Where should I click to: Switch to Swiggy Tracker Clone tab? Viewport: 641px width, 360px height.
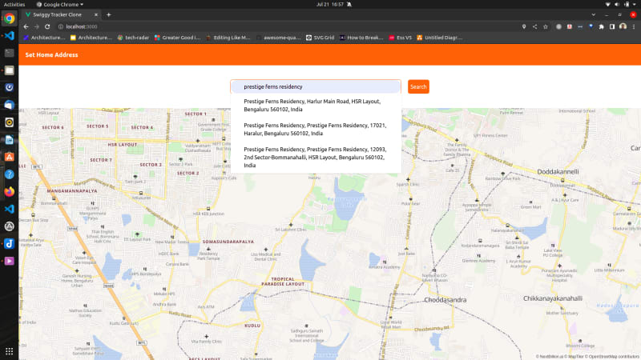[57, 14]
